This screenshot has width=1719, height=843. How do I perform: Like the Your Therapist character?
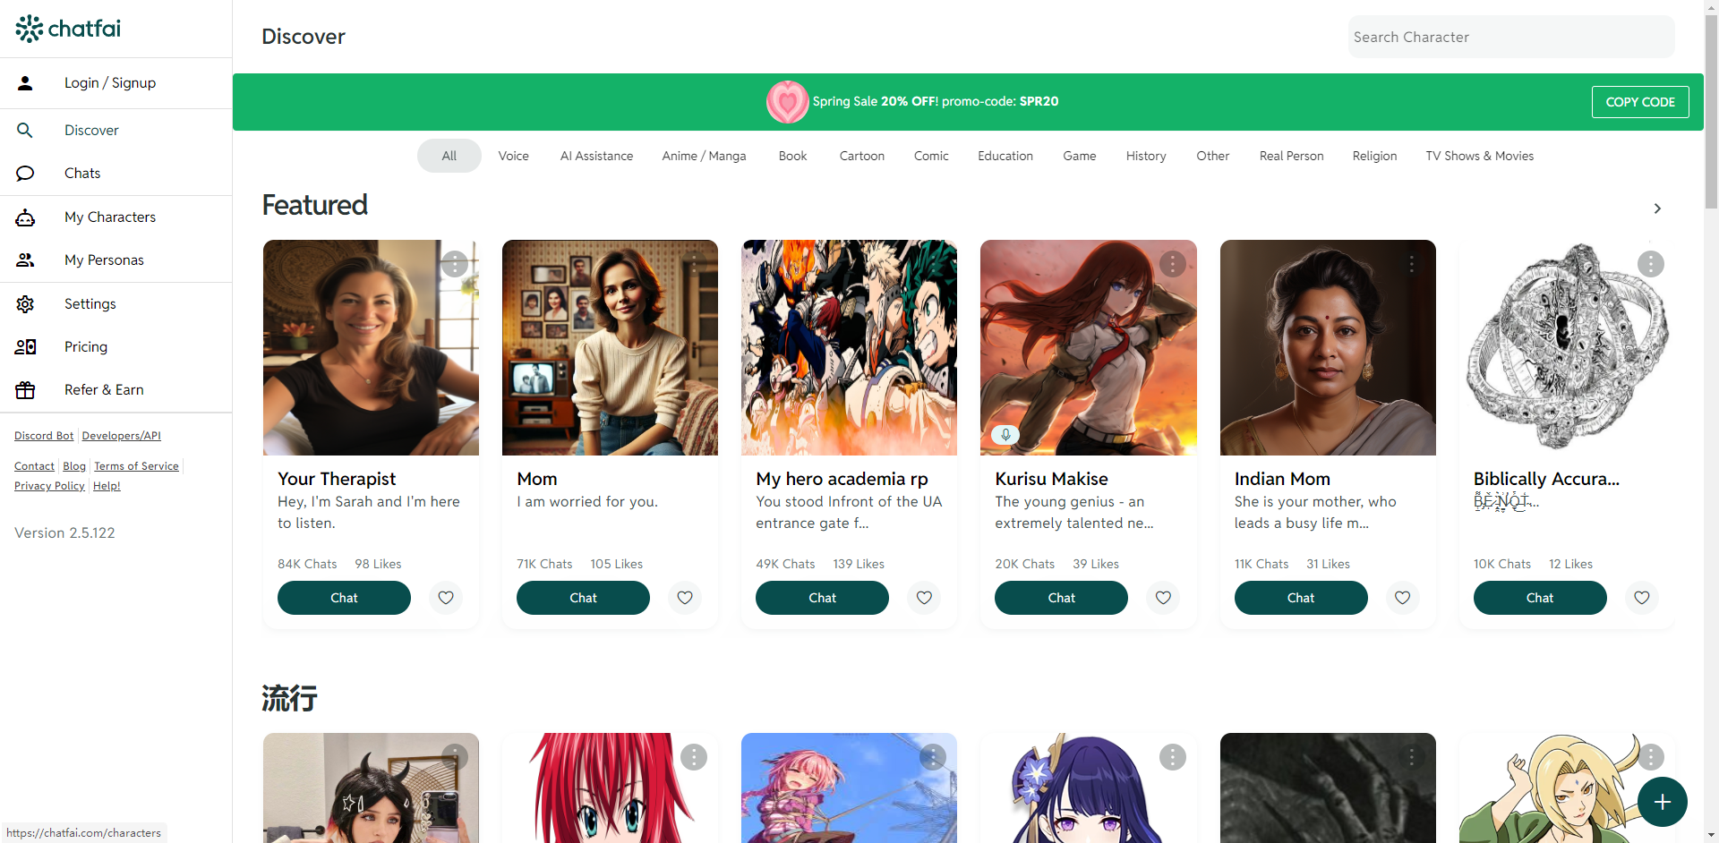point(446,598)
